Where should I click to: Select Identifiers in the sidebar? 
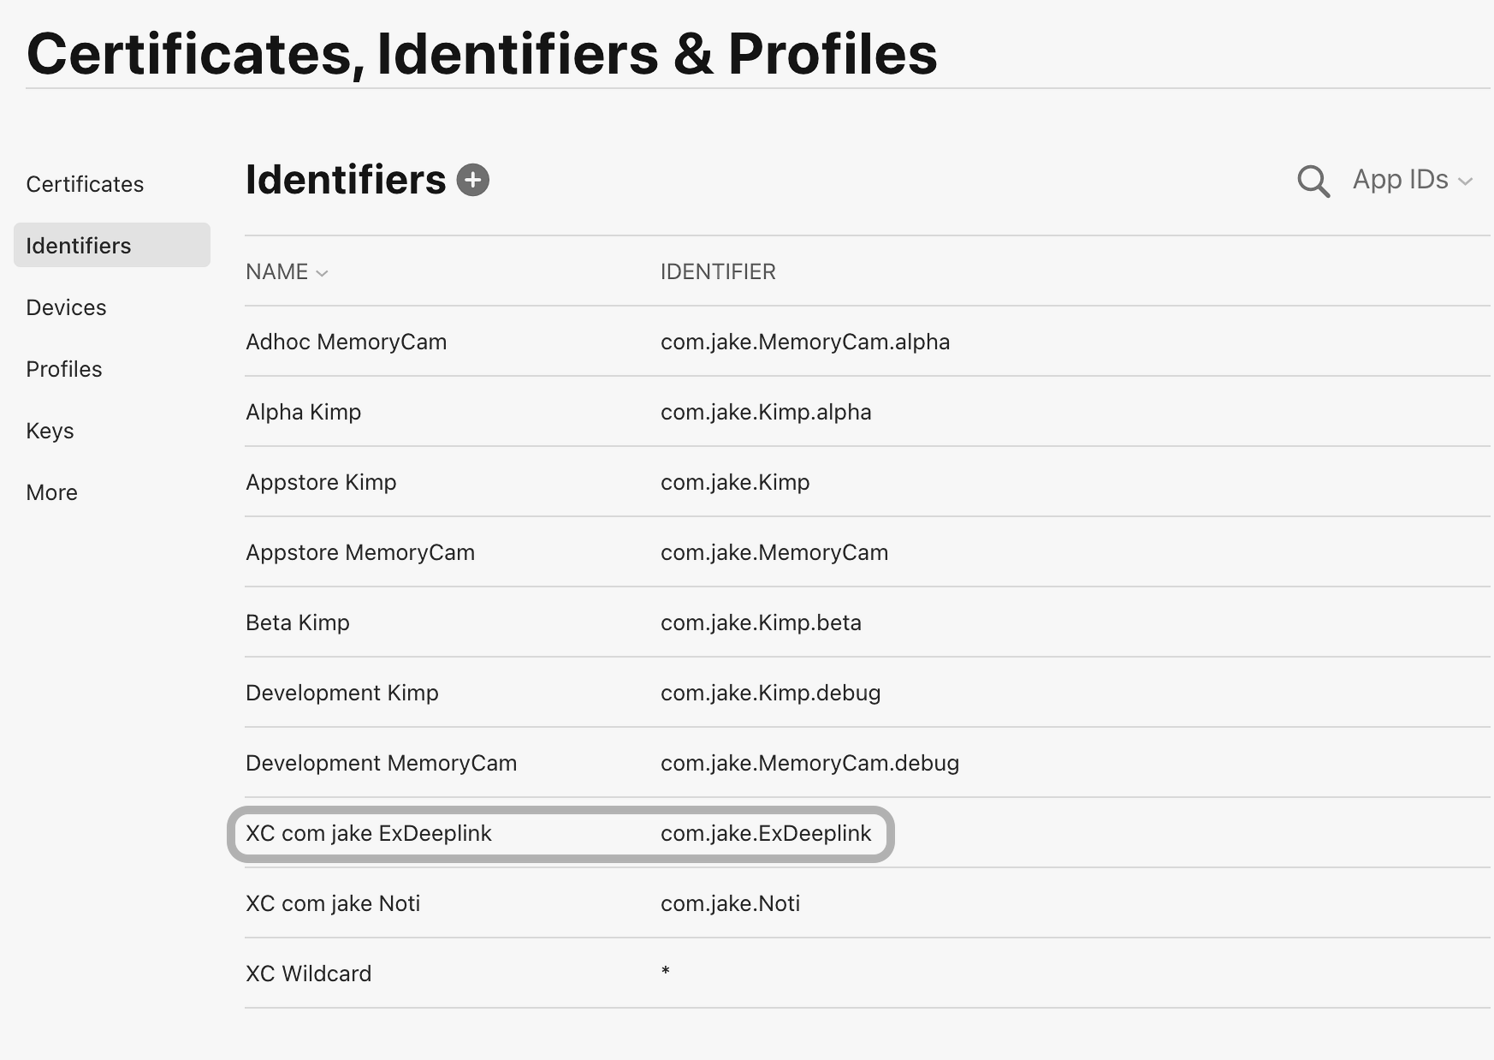click(x=79, y=246)
